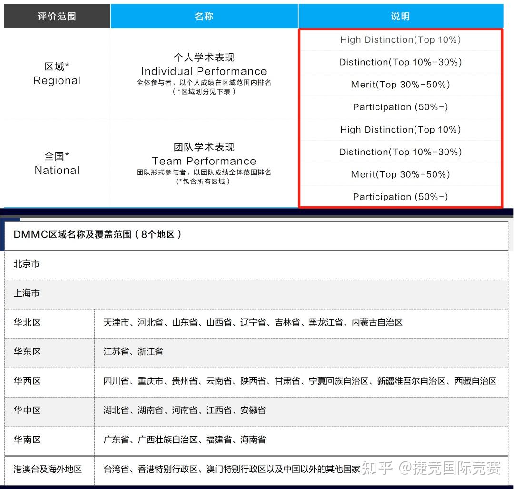Select Merit Top 30%-50% regional entry

coord(400,85)
